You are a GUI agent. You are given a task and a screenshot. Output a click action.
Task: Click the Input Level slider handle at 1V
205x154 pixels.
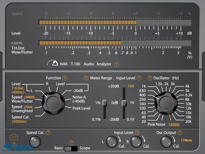[124, 103]
